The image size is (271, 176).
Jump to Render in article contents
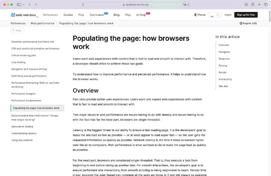[223, 73]
